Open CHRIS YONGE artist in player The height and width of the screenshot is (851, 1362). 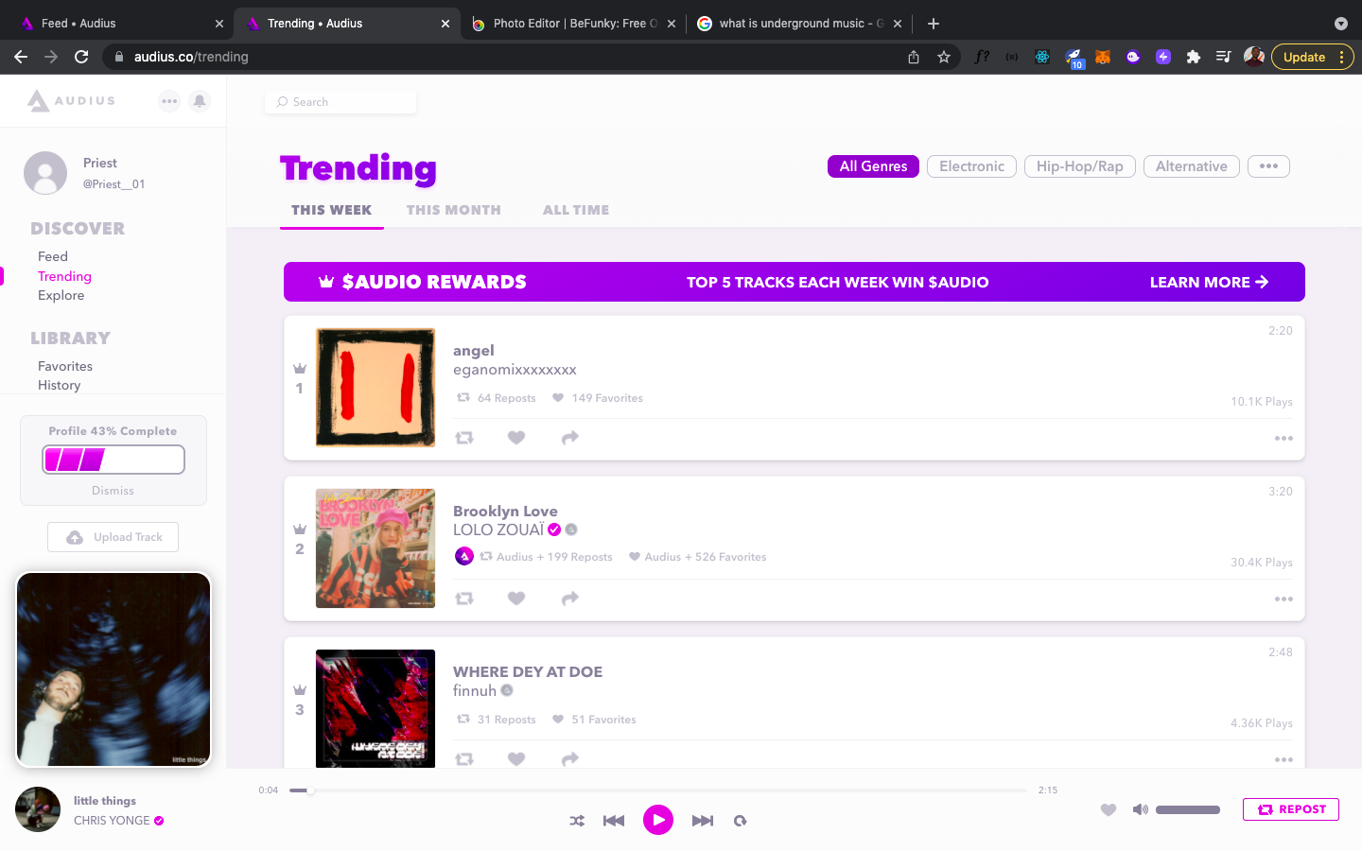112,821
